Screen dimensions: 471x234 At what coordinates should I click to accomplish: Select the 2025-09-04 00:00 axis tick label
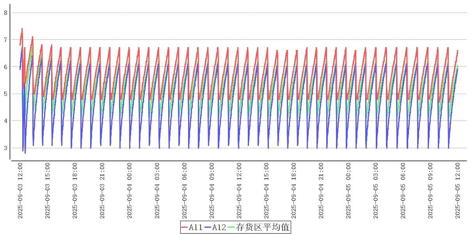click(x=130, y=191)
